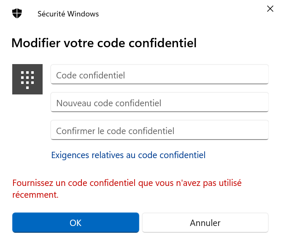Place cursor in the new PIN box

click(159, 103)
